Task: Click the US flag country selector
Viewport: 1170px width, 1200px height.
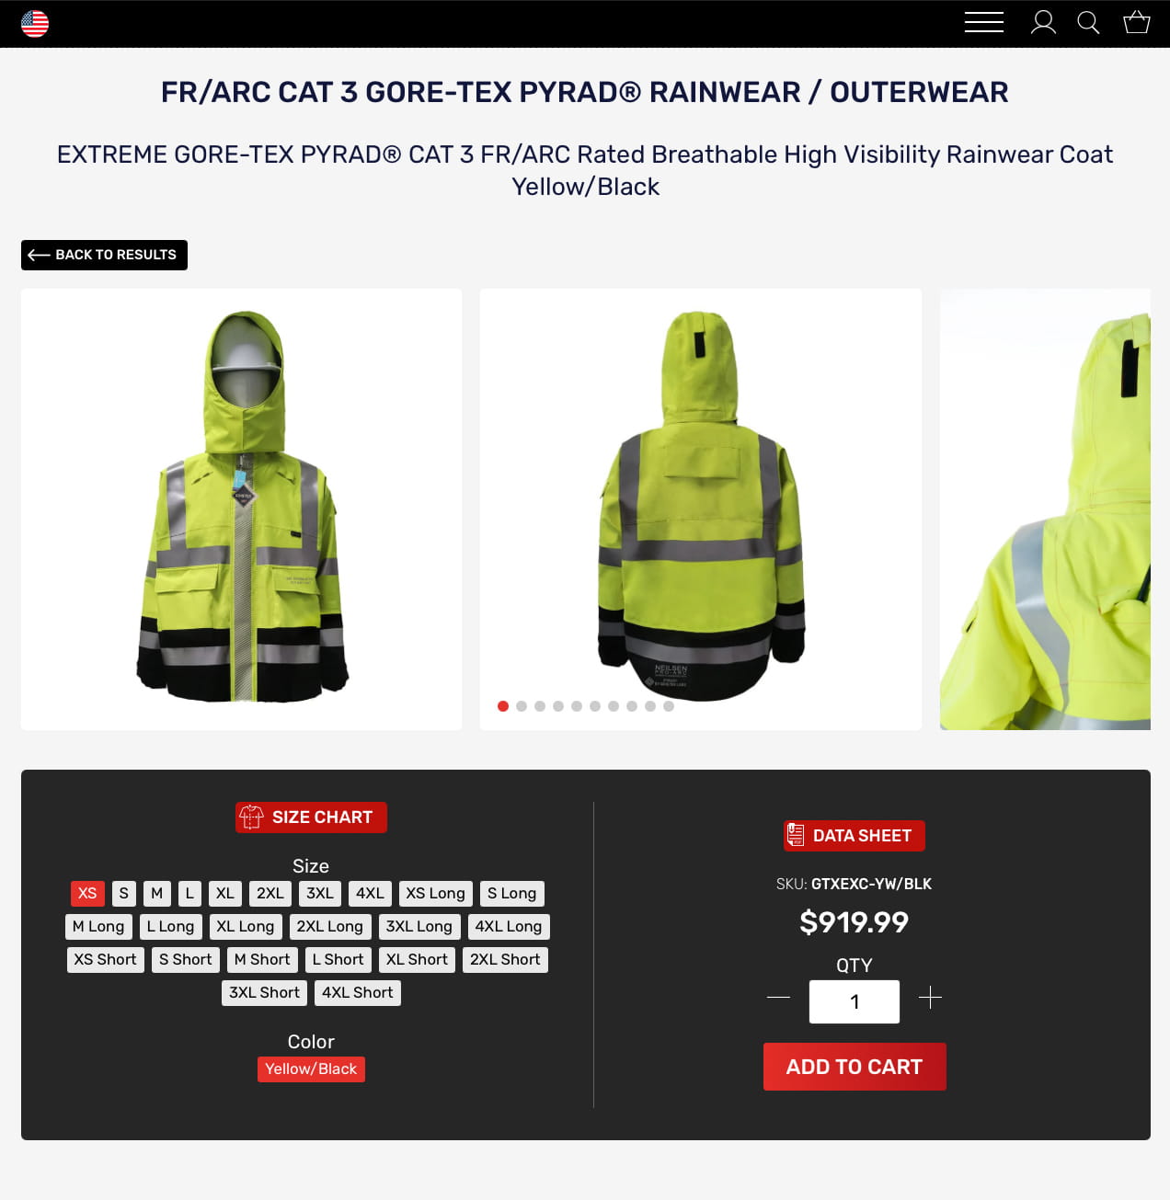Action: coord(35,23)
